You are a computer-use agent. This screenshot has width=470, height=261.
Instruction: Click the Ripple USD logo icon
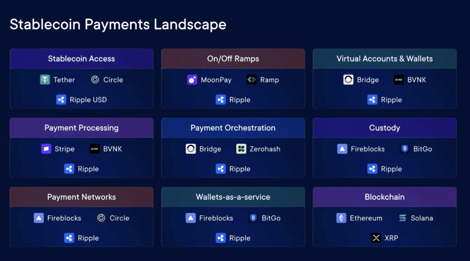(61, 100)
